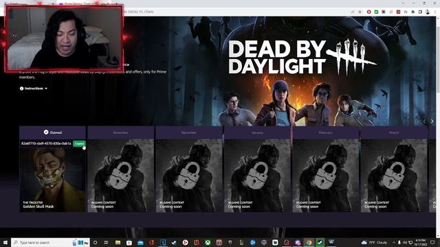Click the locked March Coming soon card
This screenshot has width=440, height=247.
click(x=394, y=176)
